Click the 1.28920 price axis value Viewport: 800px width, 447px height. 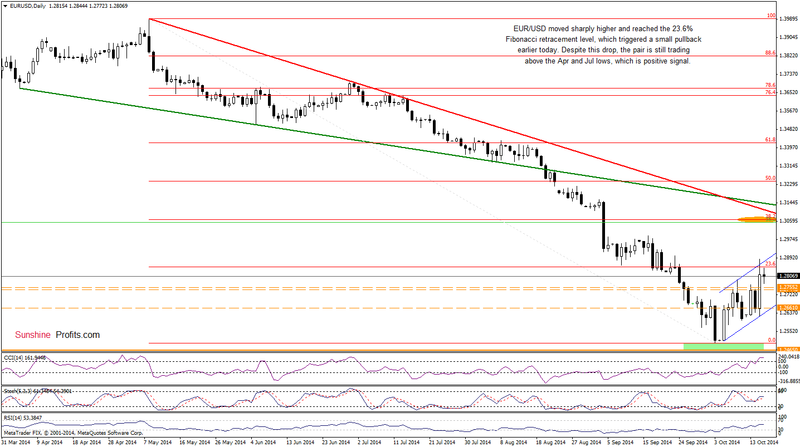(x=790, y=258)
